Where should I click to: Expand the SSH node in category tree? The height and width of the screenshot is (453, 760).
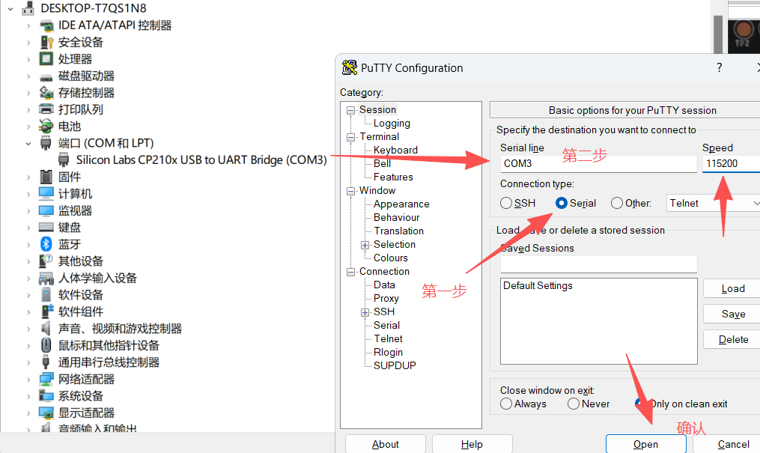[x=365, y=311]
